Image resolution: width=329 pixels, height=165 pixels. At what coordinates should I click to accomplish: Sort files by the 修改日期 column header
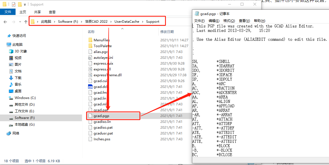coord(167,32)
